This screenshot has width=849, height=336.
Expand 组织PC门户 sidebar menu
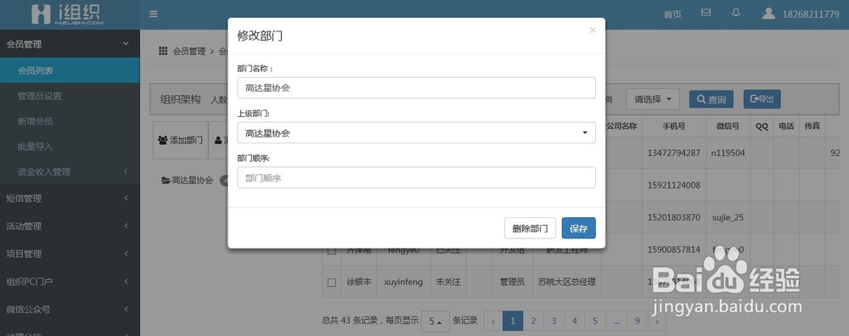(x=70, y=282)
